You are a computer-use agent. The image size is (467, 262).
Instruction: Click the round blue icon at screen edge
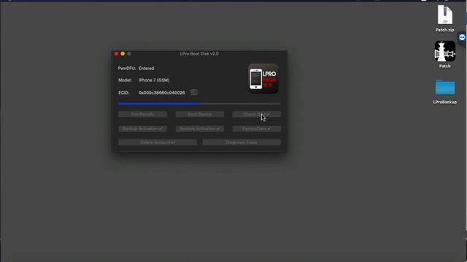click(462, 37)
